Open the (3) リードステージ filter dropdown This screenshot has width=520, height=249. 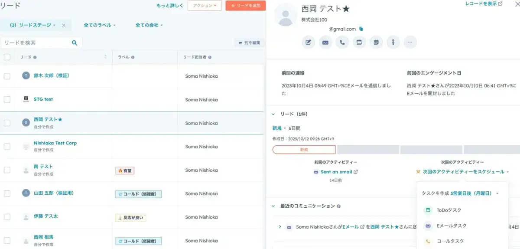click(x=32, y=25)
